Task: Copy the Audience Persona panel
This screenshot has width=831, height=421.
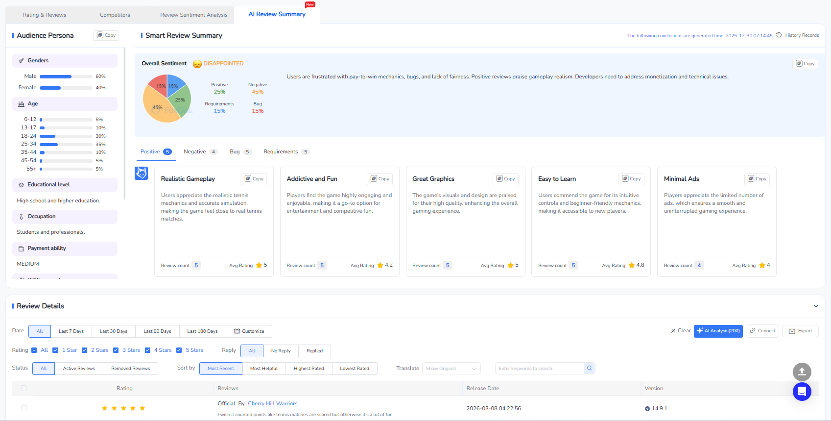Action: (106, 35)
